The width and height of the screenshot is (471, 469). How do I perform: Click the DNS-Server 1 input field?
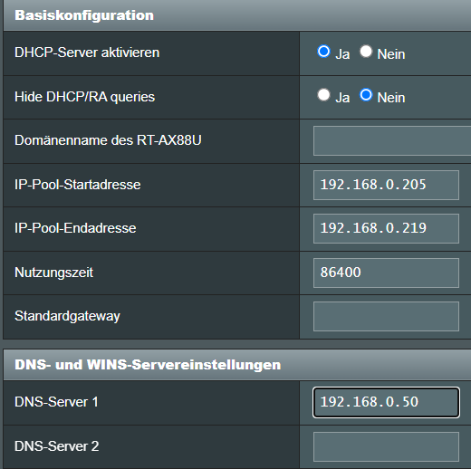click(x=386, y=402)
